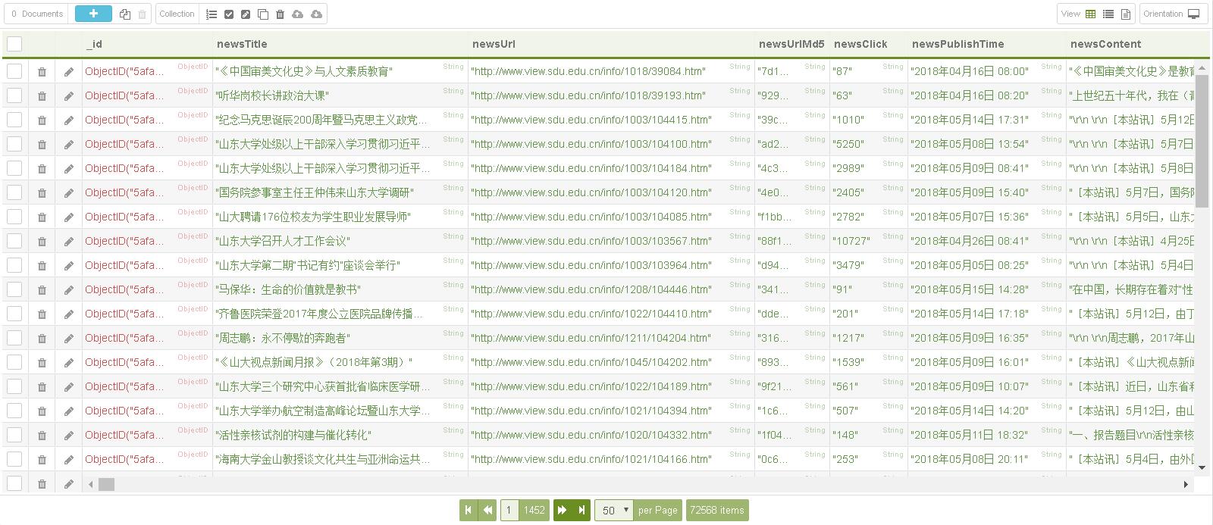Switch to list view icon
The height and width of the screenshot is (525, 1213).
coord(1108,14)
